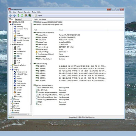This screenshot has width=136, height=136.
Task: Open the Favorites menu
Action: 27,12
